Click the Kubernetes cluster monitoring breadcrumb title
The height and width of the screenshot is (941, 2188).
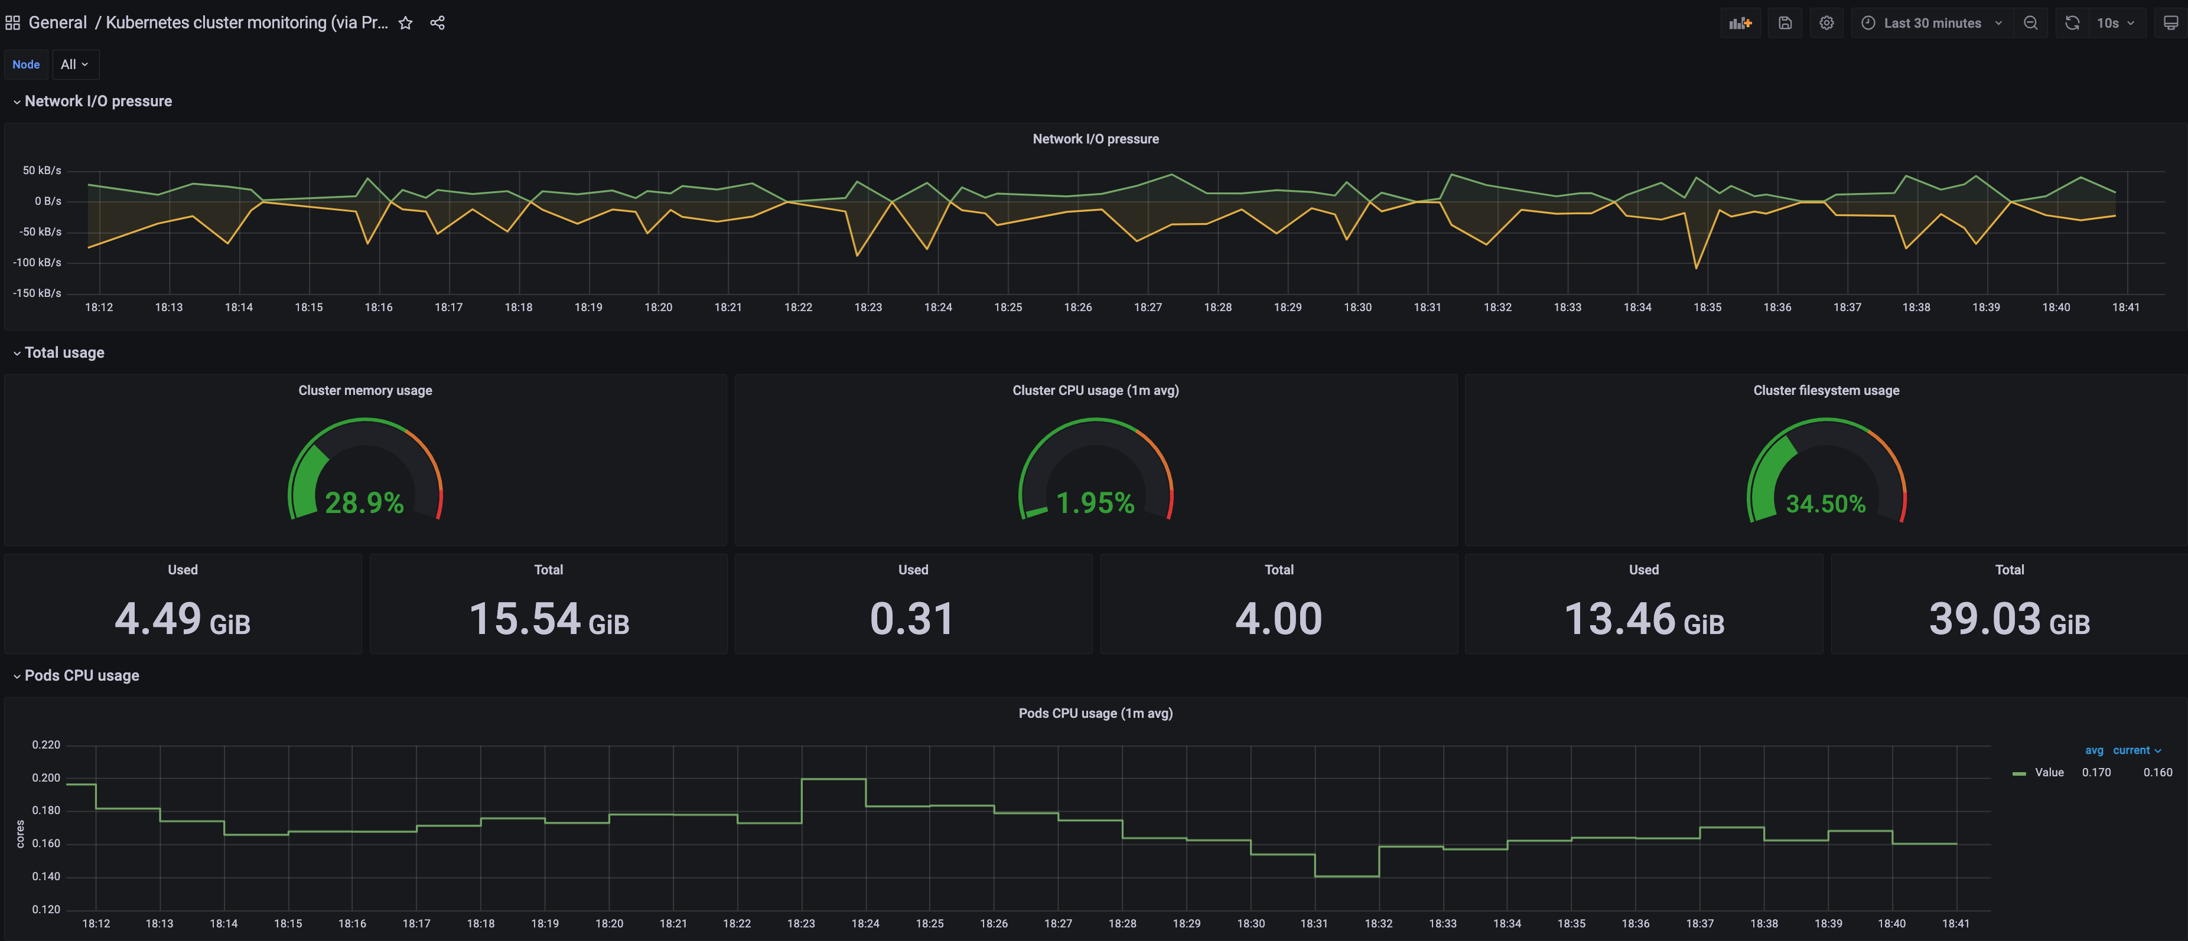pyautogui.click(x=248, y=22)
